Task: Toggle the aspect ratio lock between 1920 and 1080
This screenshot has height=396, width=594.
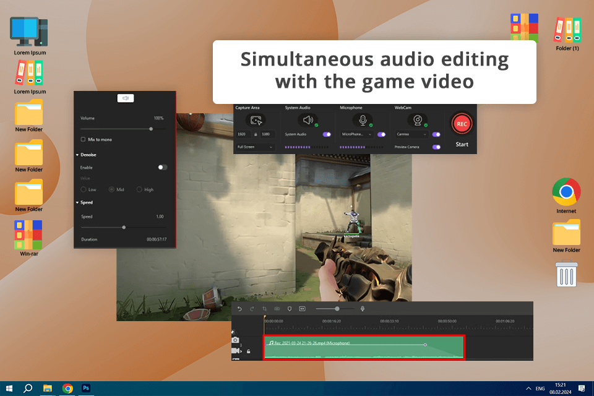Action: click(x=256, y=134)
